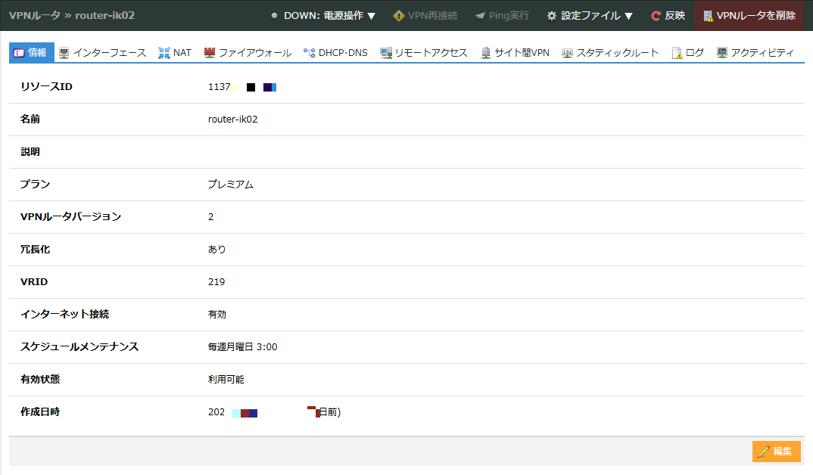Click the リソースID label
This screenshot has width=813, height=475.
pyautogui.click(x=46, y=86)
